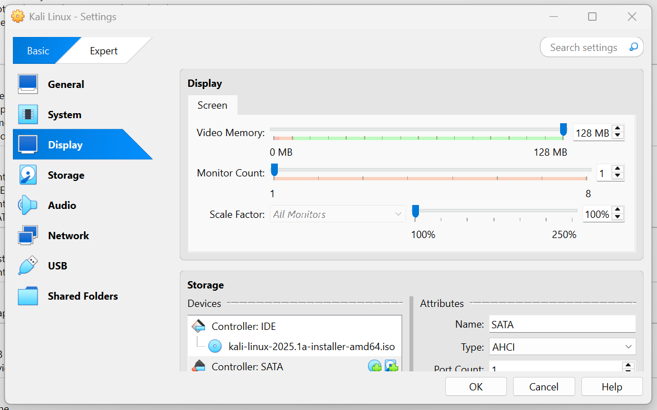Go to the Network section
Screen dimensions: 657x410
click(x=68, y=236)
